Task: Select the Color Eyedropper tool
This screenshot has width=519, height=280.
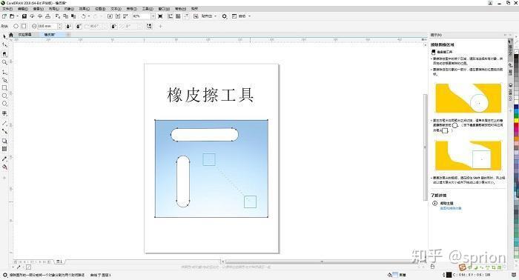Action: pos(4,159)
